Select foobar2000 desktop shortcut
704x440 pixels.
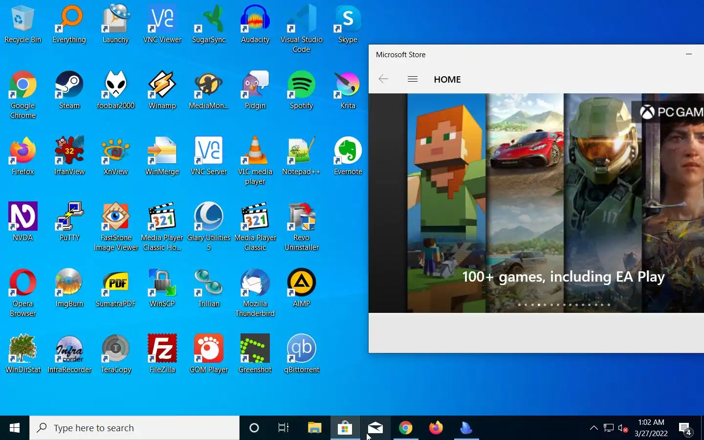pyautogui.click(x=115, y=91)
